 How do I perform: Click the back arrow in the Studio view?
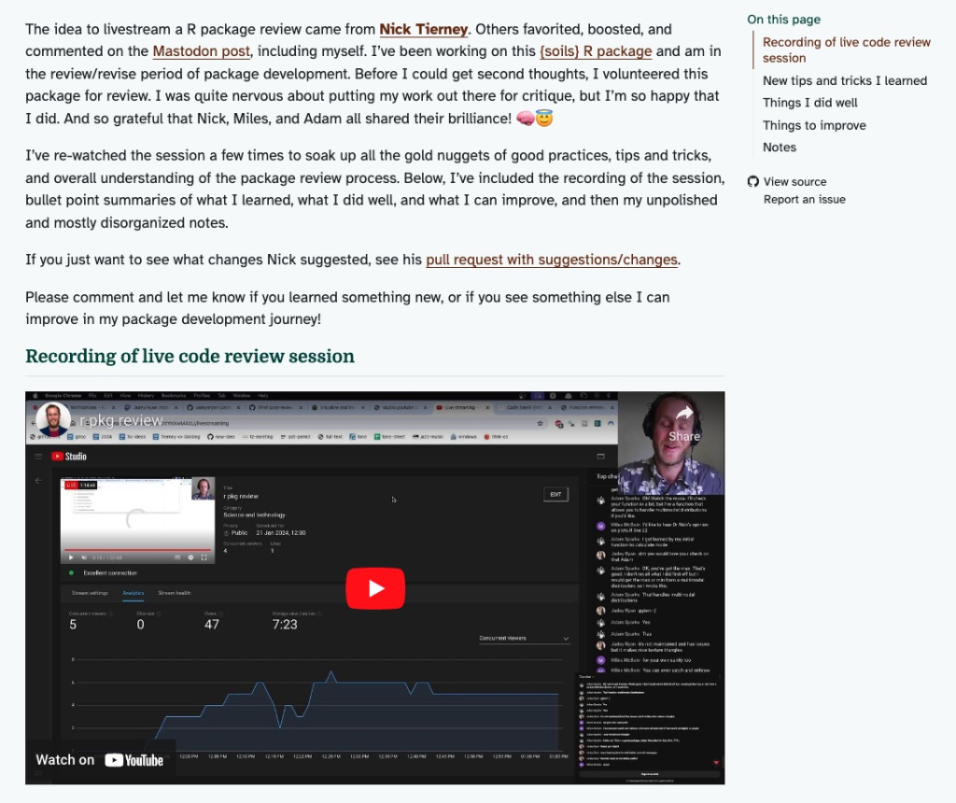click(x=38, y=481)
